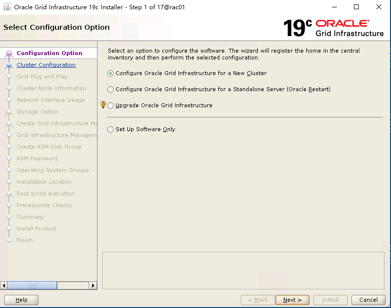Click the Network Interface Usage step text
Viewport: 391px width, 308px height.
tap(51, 100)
